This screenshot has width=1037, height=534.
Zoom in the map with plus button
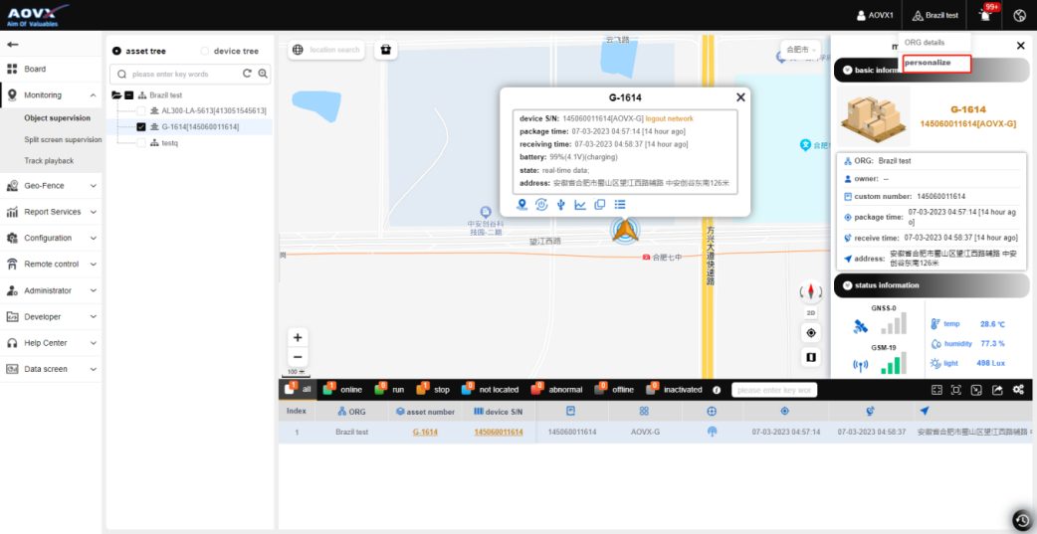[298, 337]
